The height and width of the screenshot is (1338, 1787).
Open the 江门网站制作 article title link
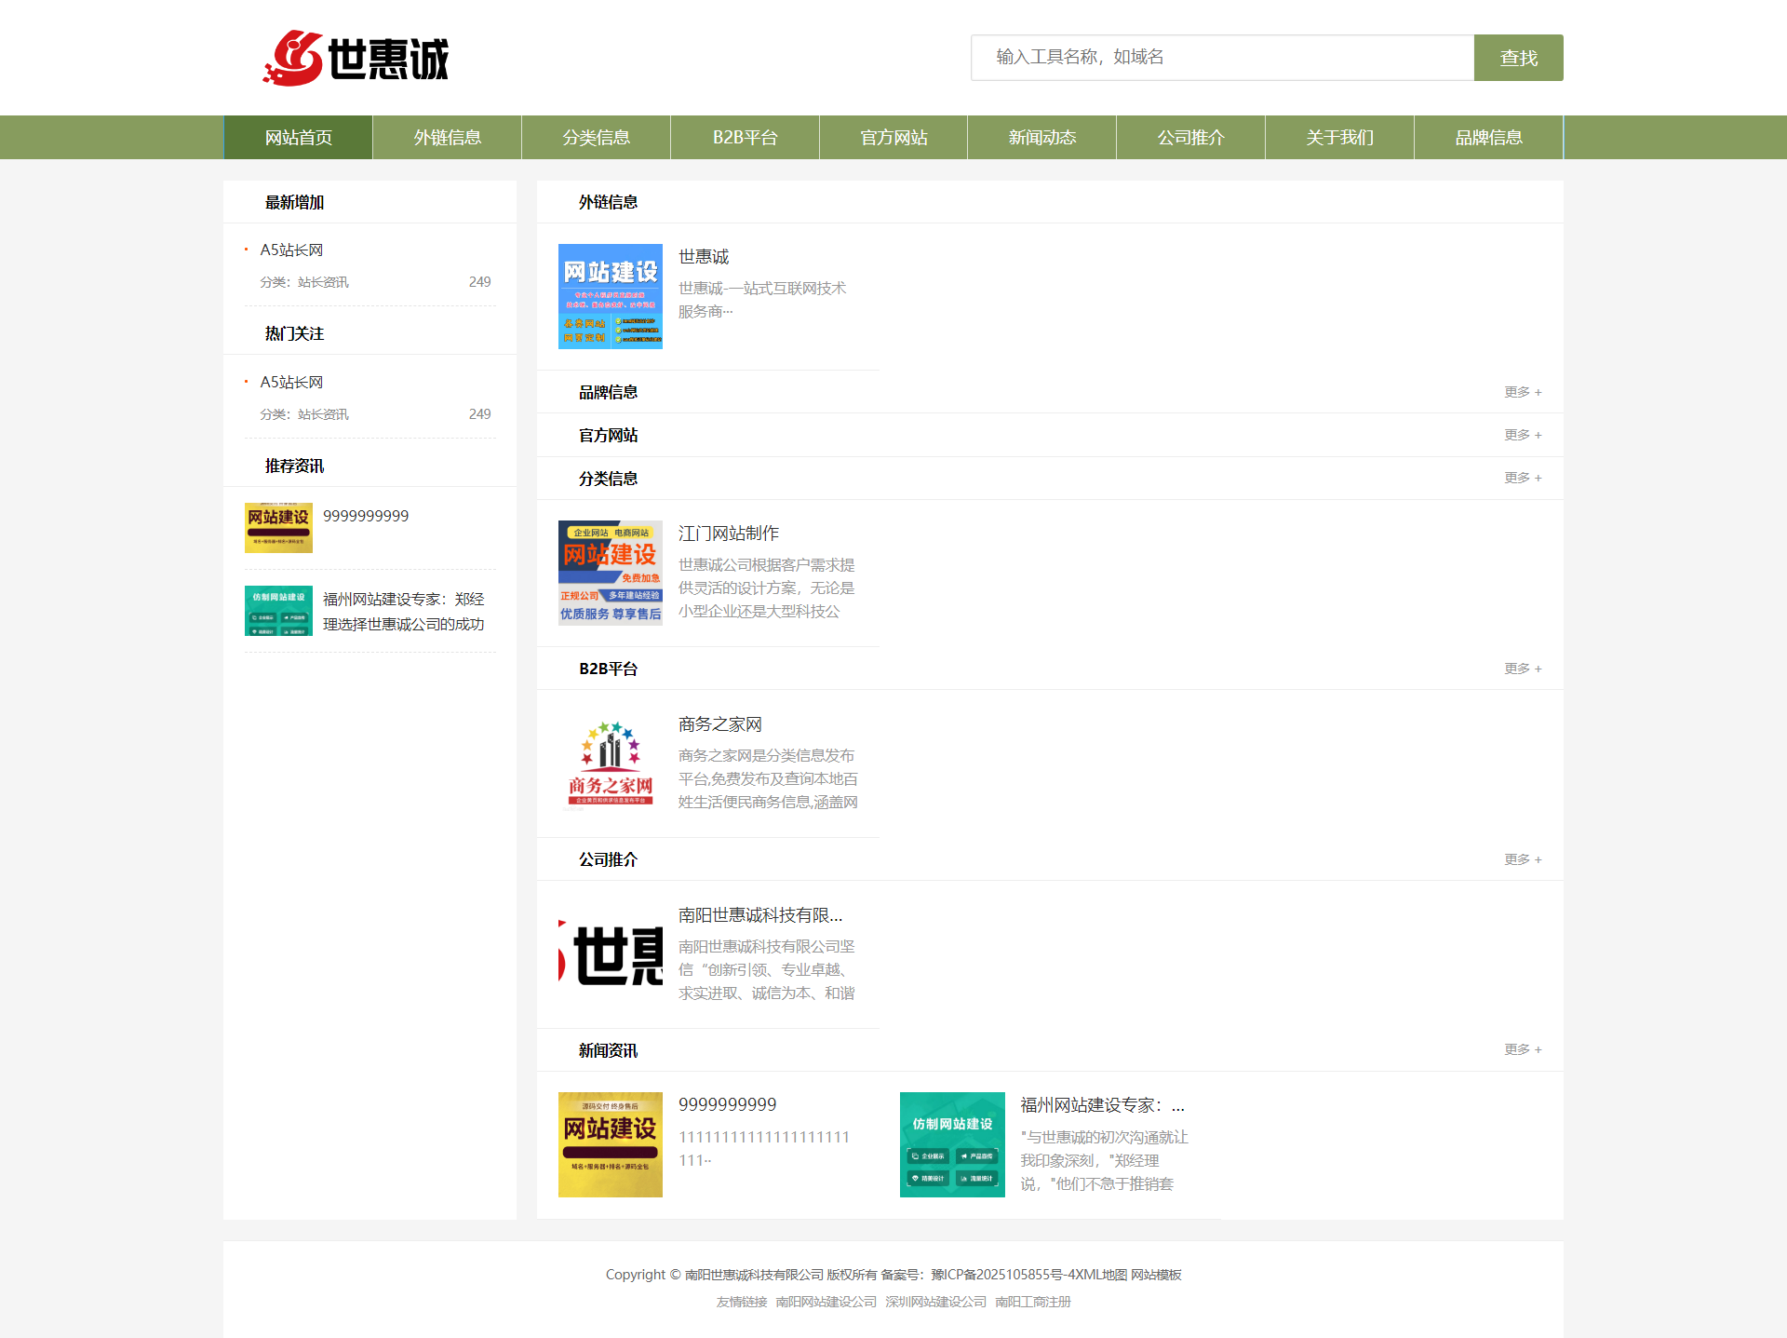pyautogui.click(x=728, y=533)
